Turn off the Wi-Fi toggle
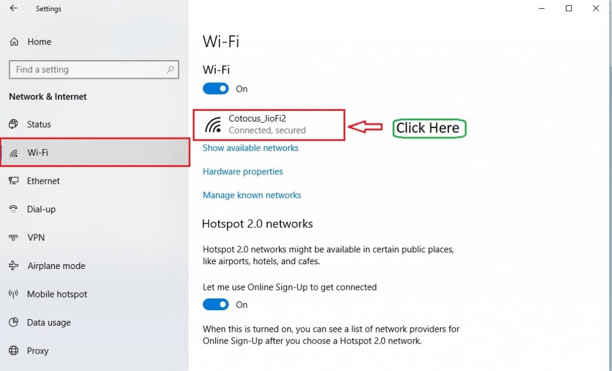 216,89
